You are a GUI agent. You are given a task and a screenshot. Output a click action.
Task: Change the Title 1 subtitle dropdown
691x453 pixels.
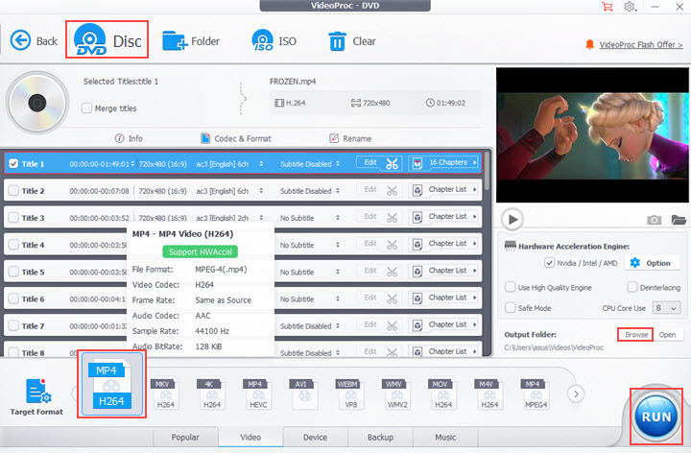pos(338,163)
